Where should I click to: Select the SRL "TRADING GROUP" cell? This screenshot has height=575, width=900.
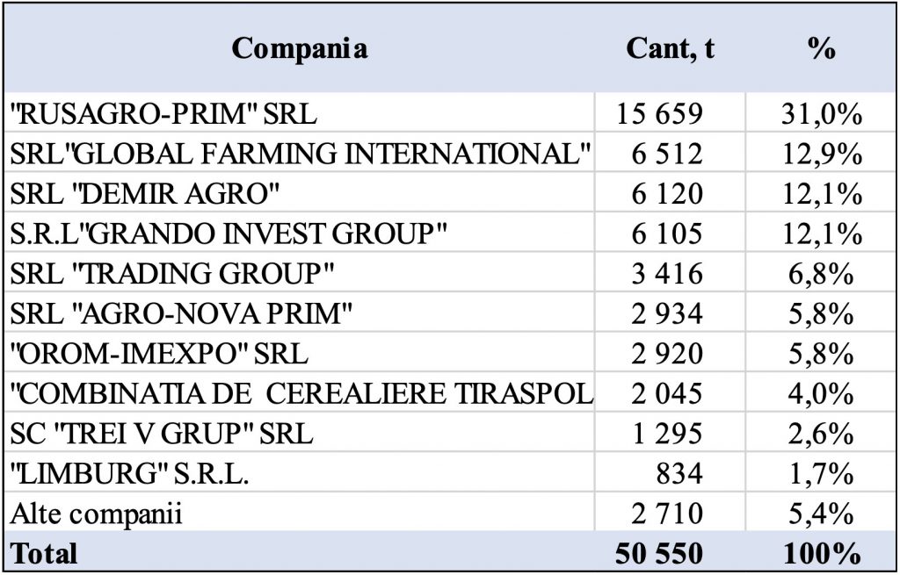[x=172, y=274]
